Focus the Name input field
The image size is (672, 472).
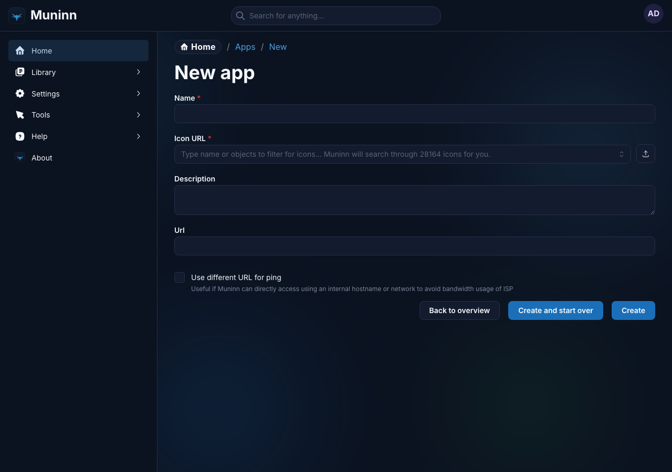415,114
